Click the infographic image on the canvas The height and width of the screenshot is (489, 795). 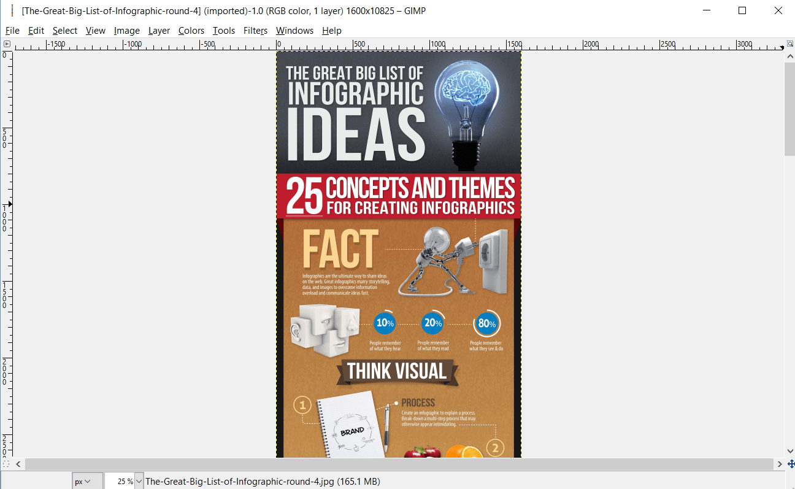(x=399, y=245)
